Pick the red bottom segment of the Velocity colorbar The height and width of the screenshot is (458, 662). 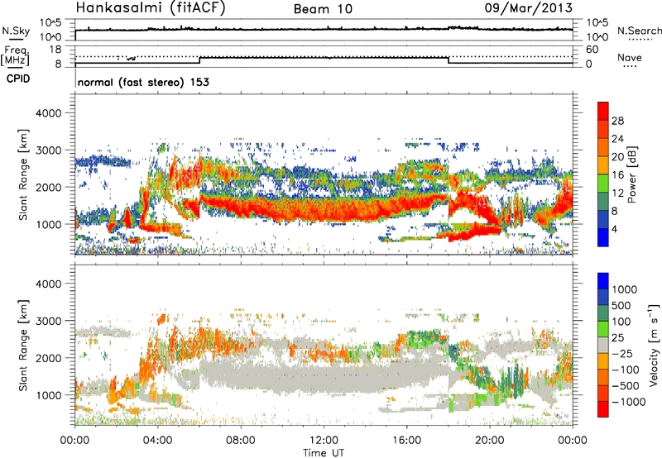point(603,409)
